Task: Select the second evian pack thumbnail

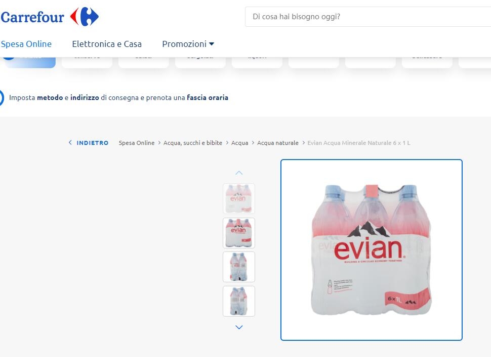Action: 239,233
